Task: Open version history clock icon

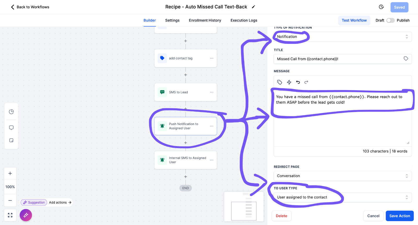Action: (x=381, y=7)
